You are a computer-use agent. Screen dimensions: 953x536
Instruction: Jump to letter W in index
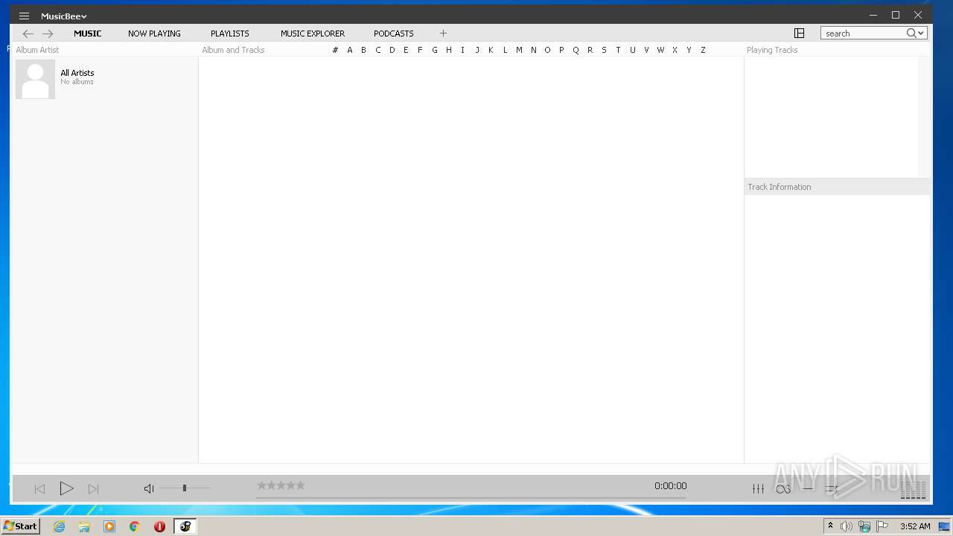coord(660,50)
